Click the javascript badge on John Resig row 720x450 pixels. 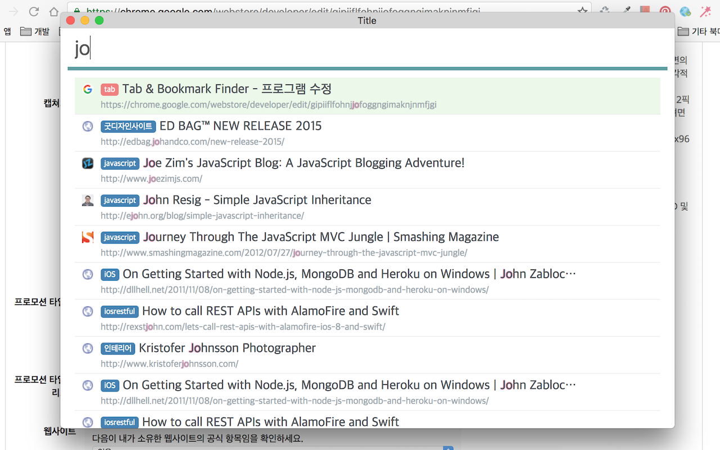pos(120,201)
